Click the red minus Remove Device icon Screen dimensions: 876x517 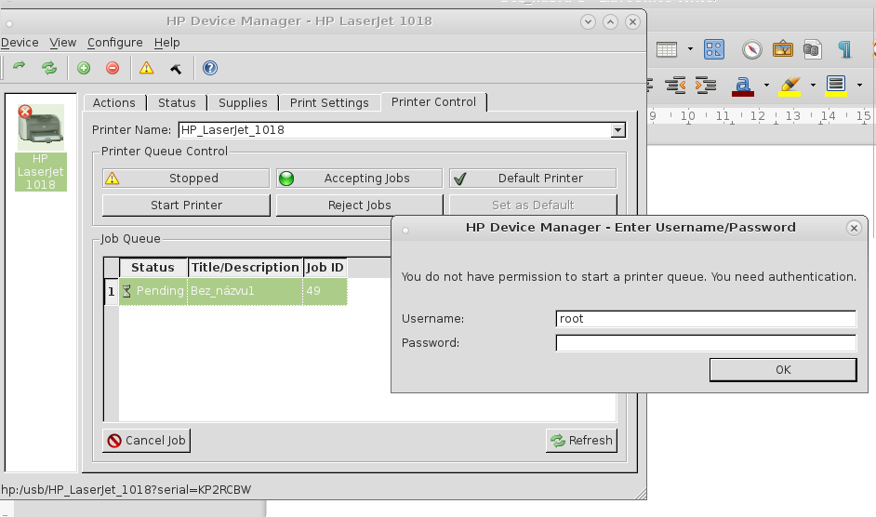113,68
